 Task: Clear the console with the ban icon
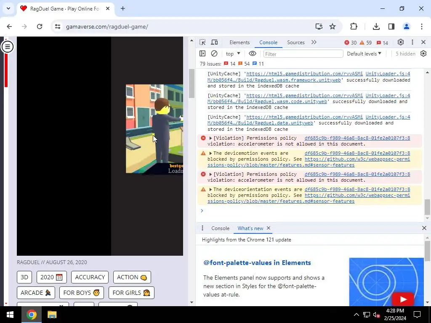(x=214, y=53)
